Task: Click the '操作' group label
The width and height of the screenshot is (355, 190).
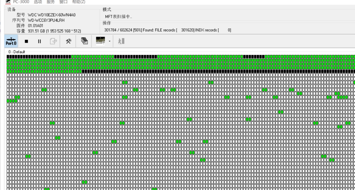Action: pos(107,23)
